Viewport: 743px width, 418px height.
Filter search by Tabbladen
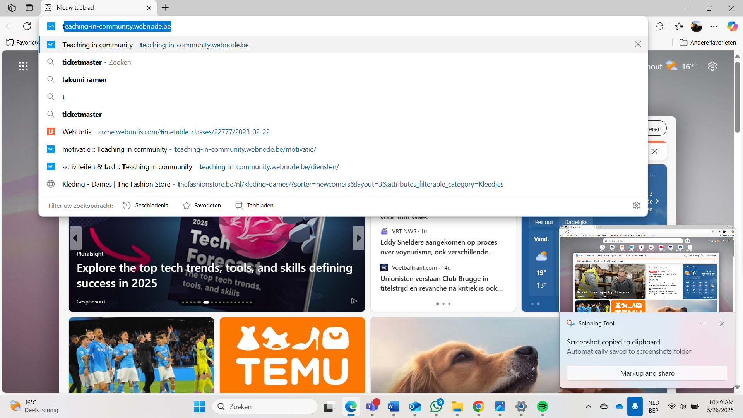pos(255,206)
